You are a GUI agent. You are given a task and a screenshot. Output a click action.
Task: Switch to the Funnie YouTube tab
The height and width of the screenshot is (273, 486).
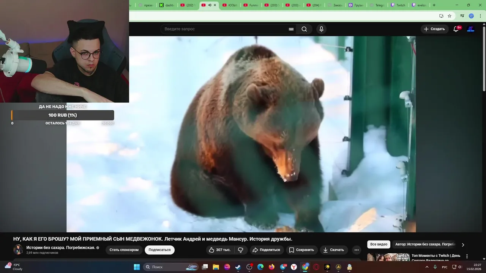[251, 5]
